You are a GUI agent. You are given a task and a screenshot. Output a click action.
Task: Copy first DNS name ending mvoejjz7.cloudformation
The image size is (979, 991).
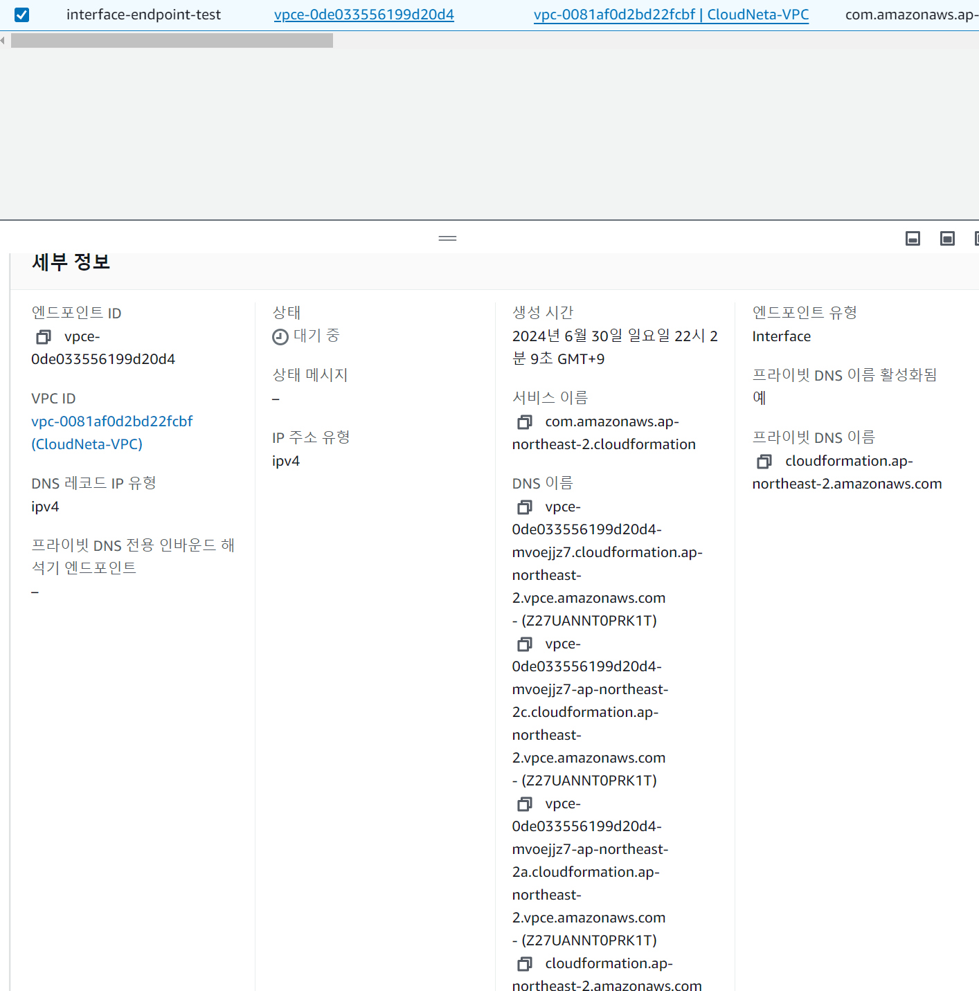pos(525,507)
